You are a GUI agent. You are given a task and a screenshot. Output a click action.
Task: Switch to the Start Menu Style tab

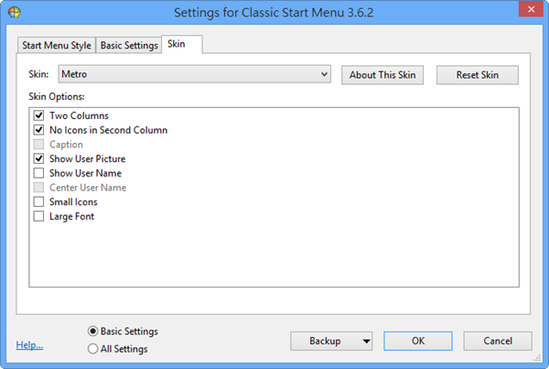[56, 45]
